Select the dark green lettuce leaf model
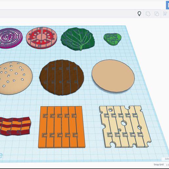This screenshot has width=169, height=169. [x=78, y=39]
